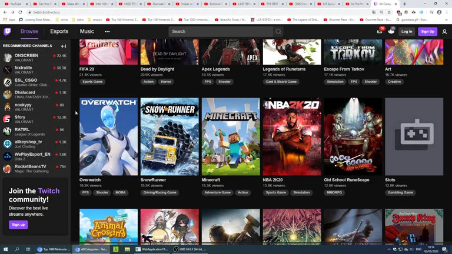Screen dimensions: 452x254
Task: Open the Prime loot crown icon
Action: click(x=391, y=32)
